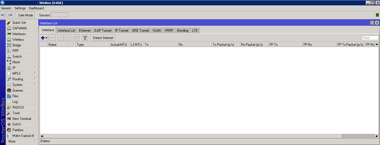Open the Settings menu
This screenshot has height=145, width=380.
click(20, 8)
